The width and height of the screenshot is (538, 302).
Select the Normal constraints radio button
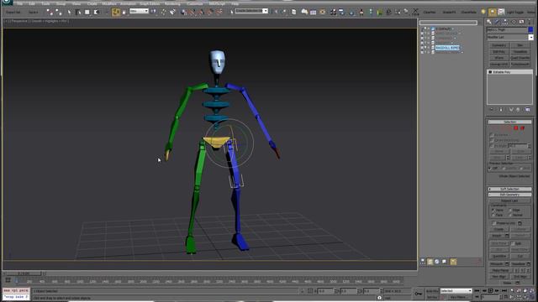(511, 215)
